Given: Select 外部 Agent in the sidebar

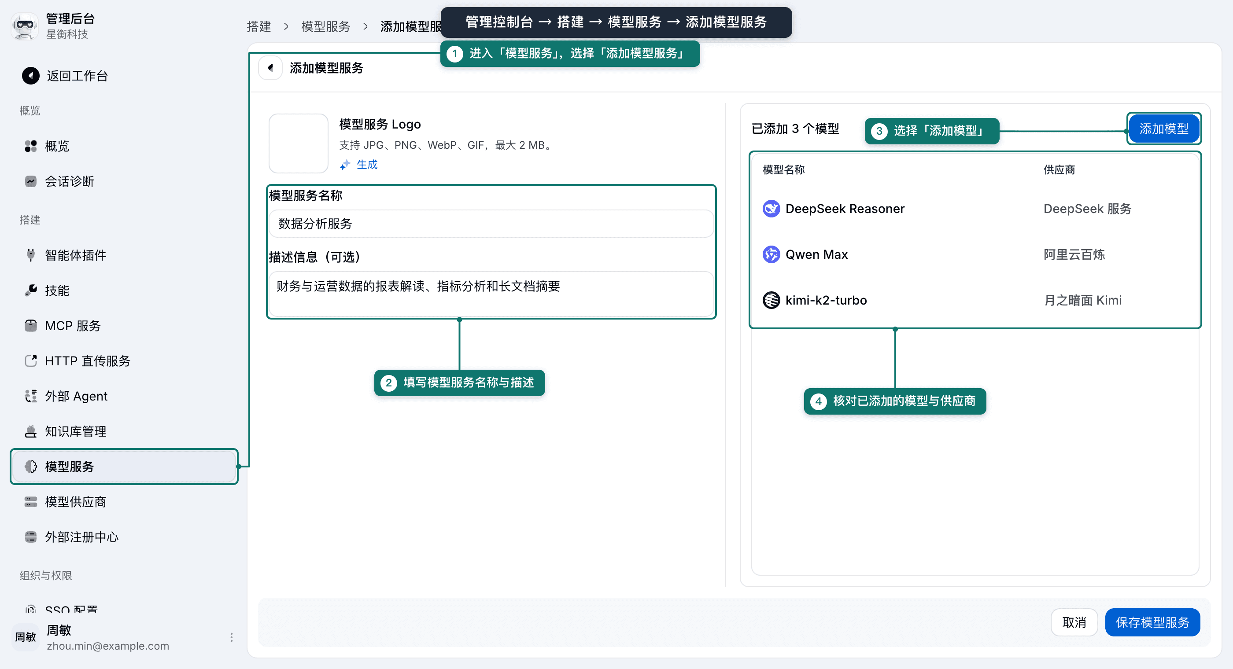Looking at the screenshot, I should (124, 396).
